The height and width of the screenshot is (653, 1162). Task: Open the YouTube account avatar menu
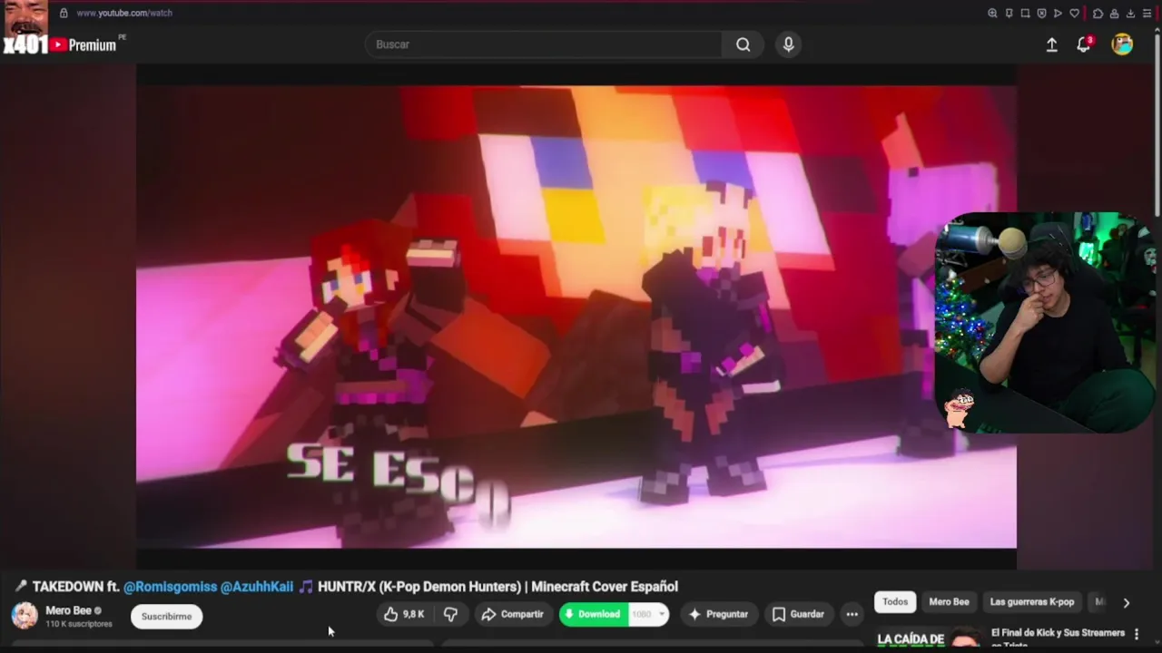click(x=1122, y=44)
